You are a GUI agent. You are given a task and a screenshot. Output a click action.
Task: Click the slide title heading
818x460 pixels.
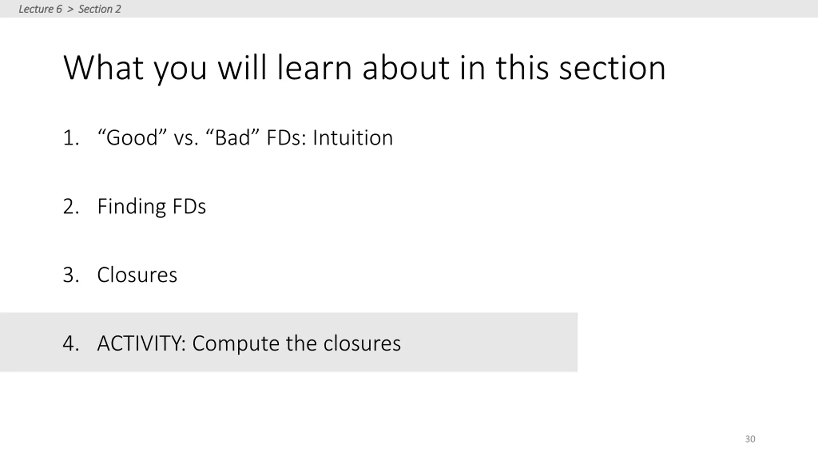pos(364,68)
